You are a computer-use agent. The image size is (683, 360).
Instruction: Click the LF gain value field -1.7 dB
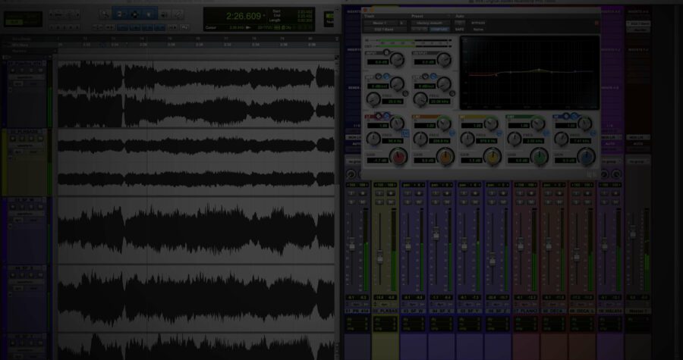coord(377,161)
